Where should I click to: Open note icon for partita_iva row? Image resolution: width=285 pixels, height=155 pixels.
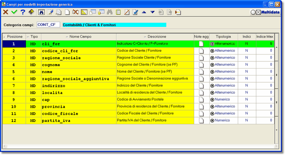click(201, 121)
